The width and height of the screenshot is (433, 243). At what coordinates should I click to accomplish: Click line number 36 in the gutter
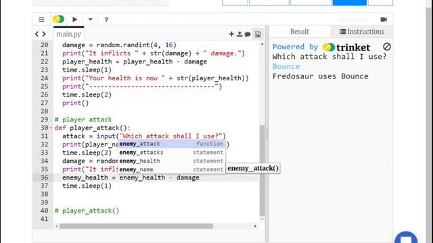[45, 178]
